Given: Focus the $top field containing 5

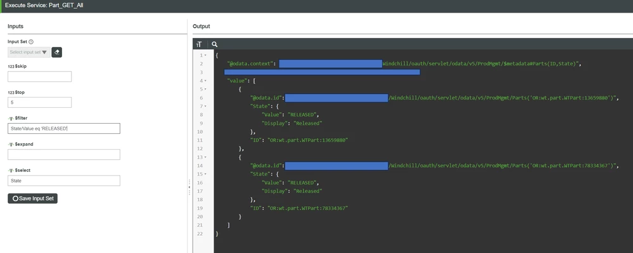Looking at the screenshot, I should pyautogui.click(x=39, y=102).
